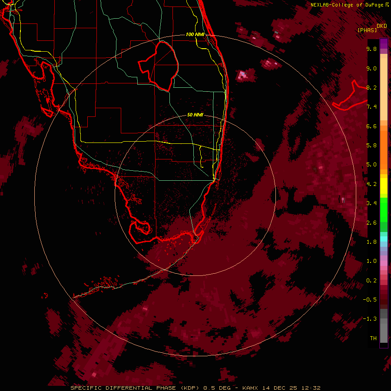Pick the peach segment of the color bar
391x391 pixels.
pos(384,89)
